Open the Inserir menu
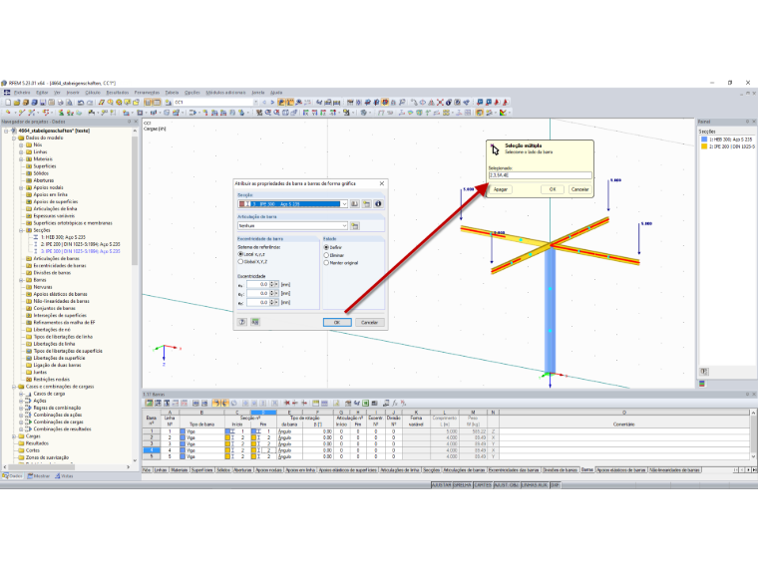 point(73,93)
